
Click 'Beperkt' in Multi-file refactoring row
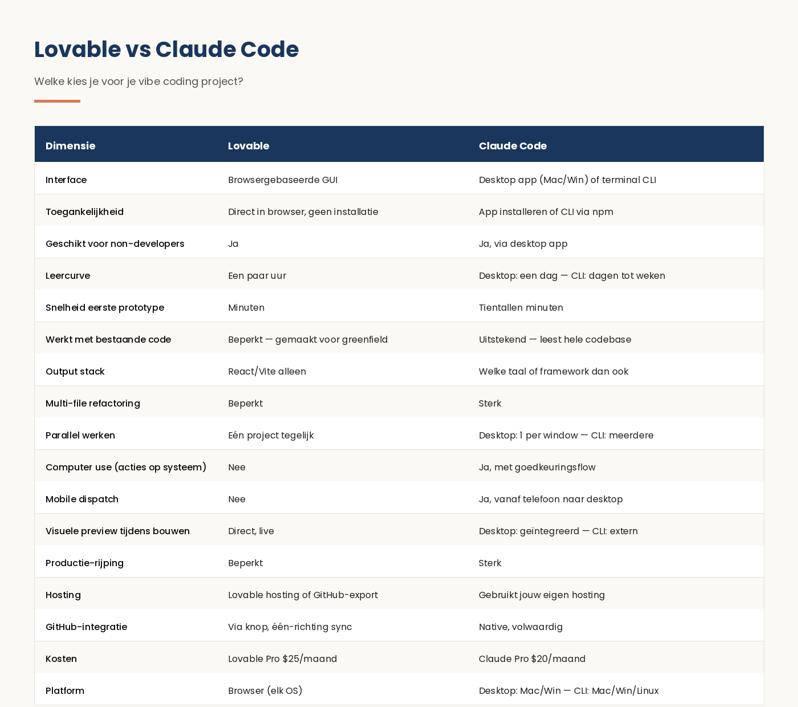coord(246,404)
